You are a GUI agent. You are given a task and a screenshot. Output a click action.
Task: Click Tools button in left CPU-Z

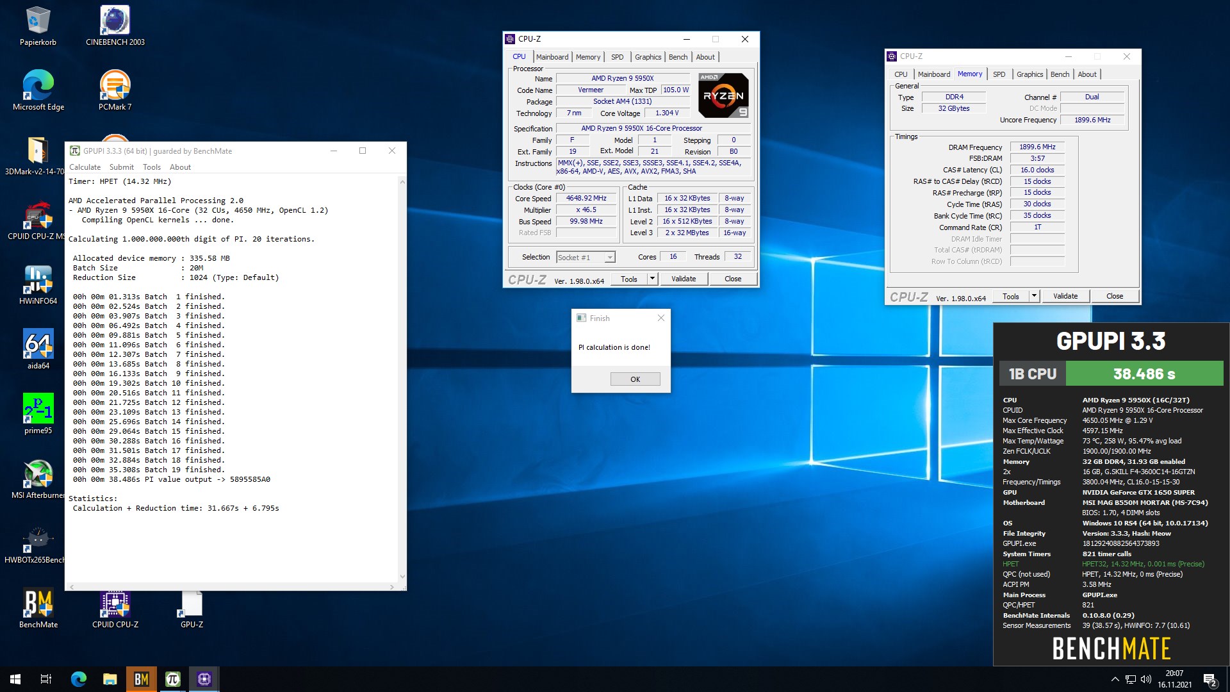click(x=629, y=279)
